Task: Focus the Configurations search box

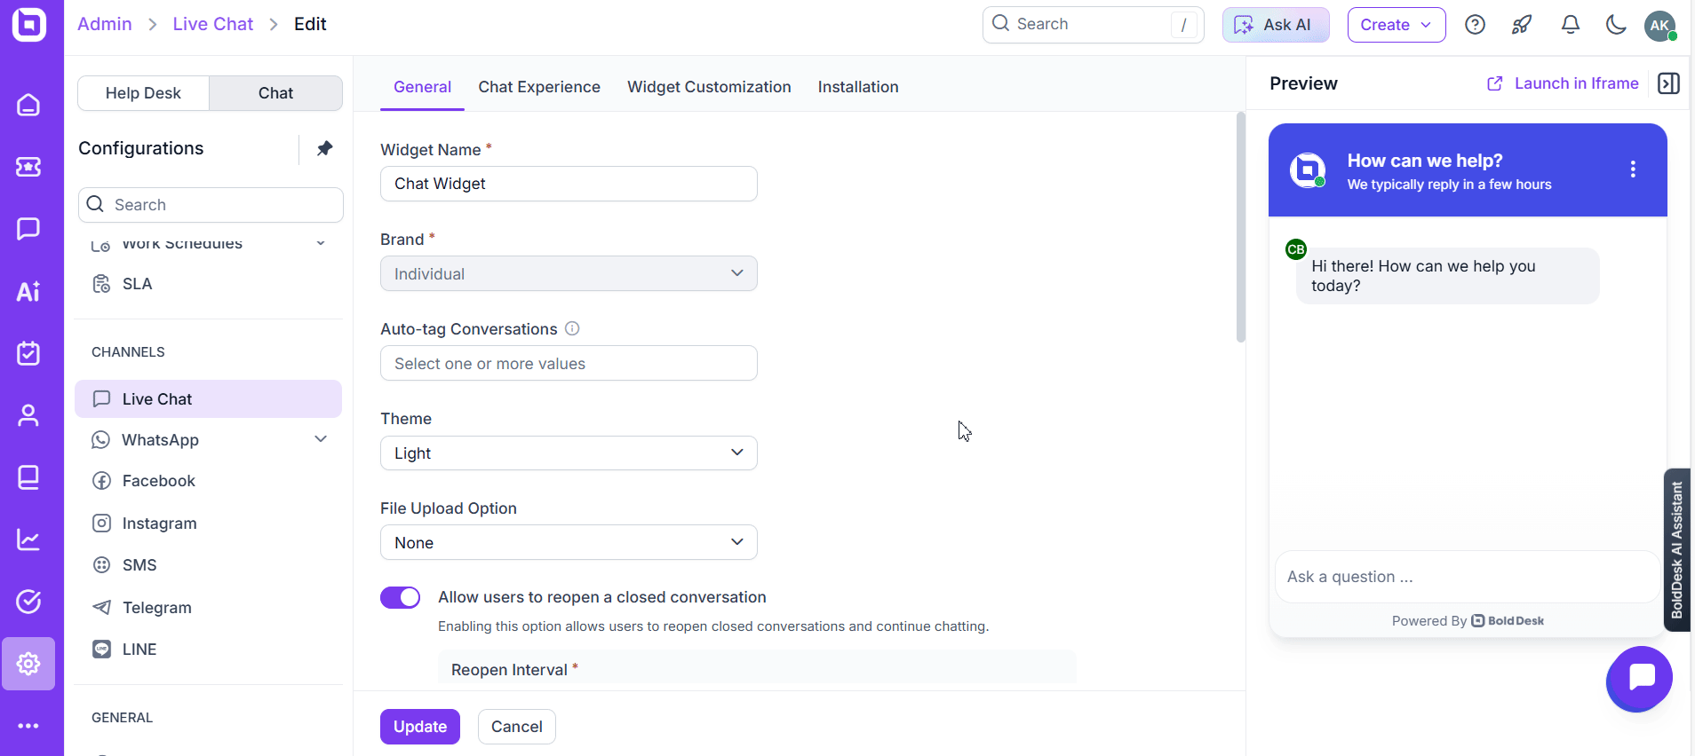Action: pyautogui.click(x=211, y=205)
